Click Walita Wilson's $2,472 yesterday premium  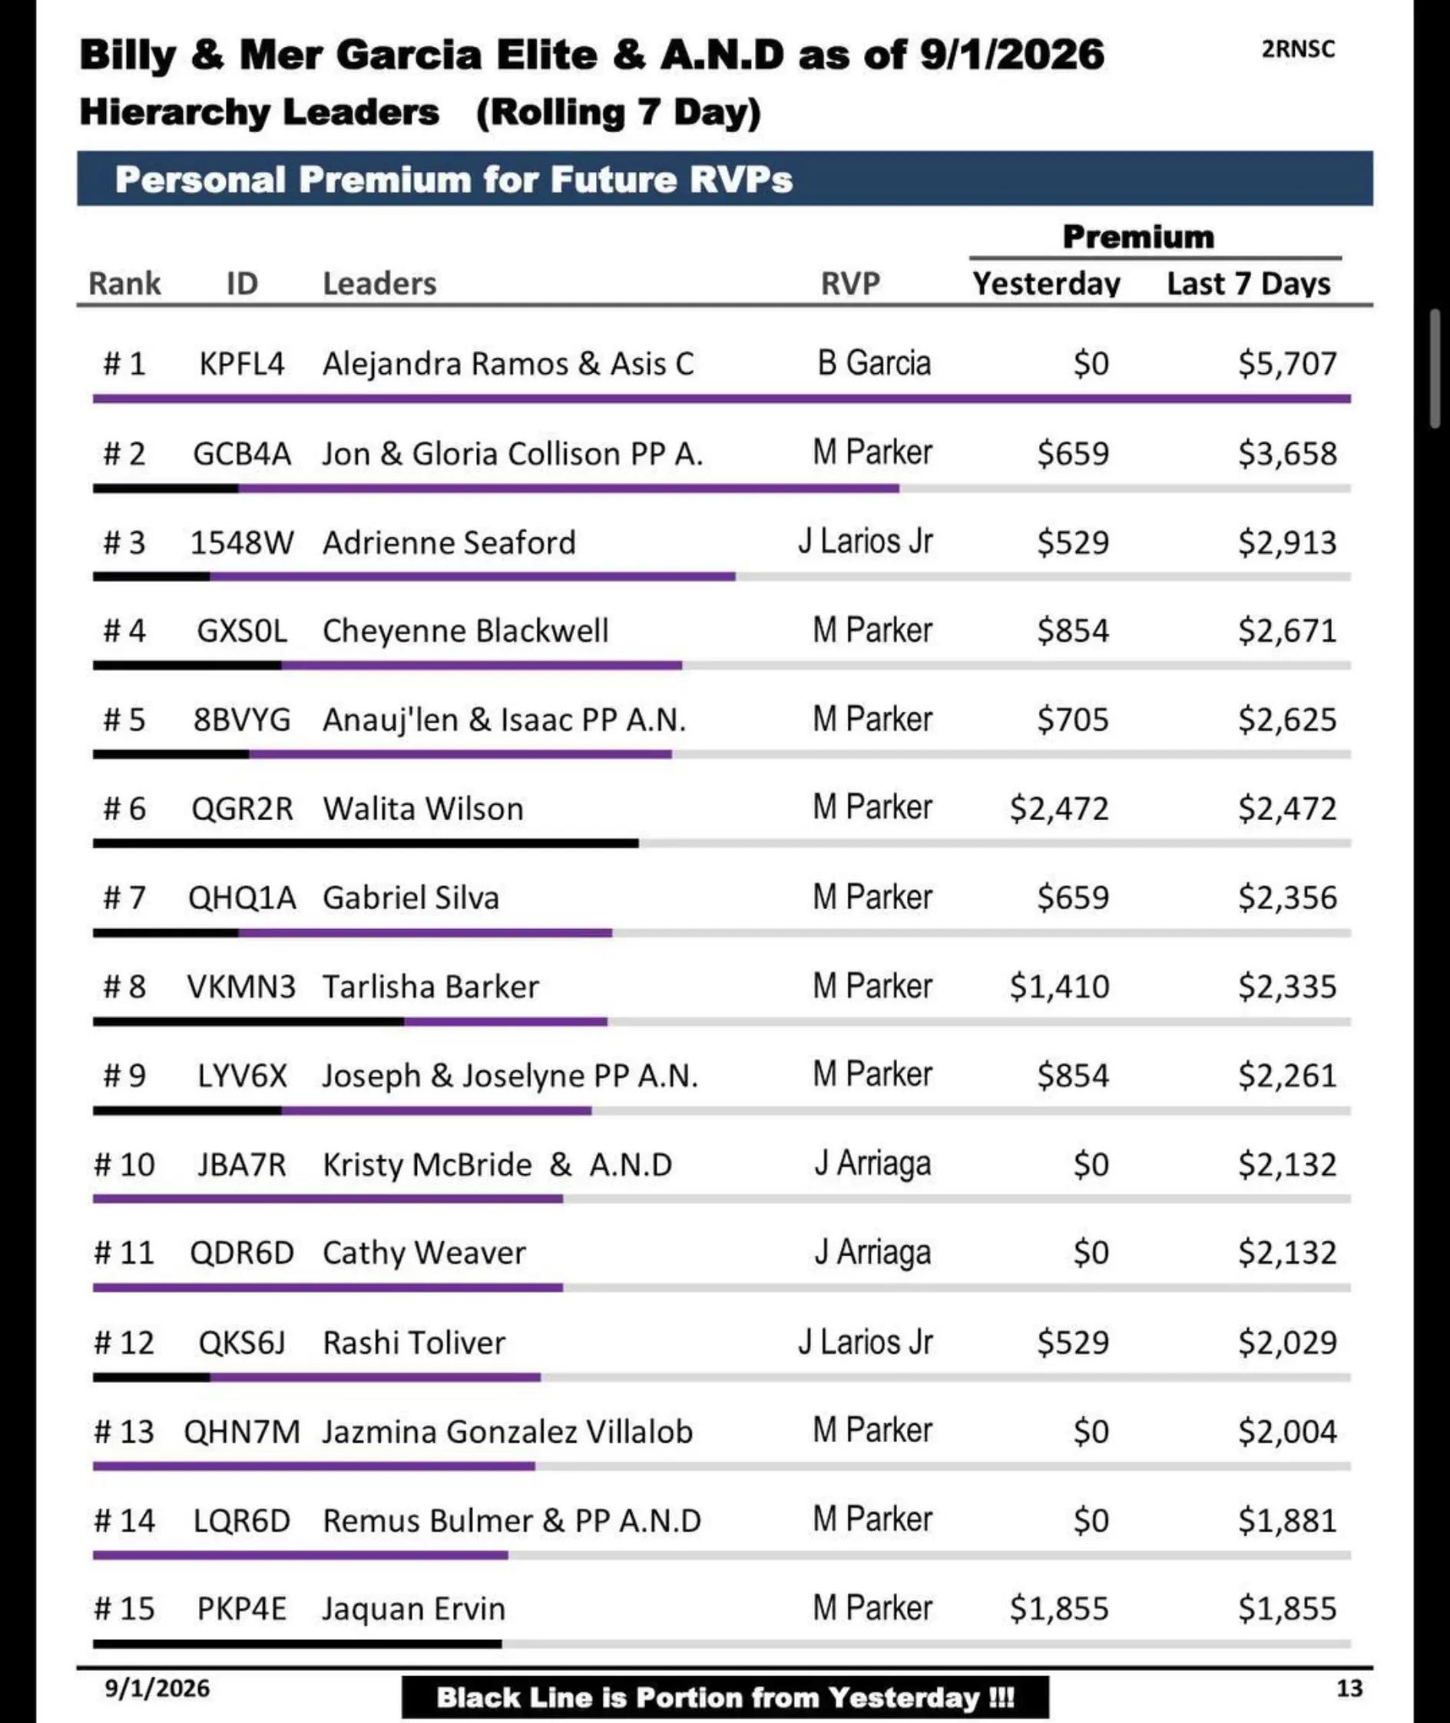coord(1059,809)
